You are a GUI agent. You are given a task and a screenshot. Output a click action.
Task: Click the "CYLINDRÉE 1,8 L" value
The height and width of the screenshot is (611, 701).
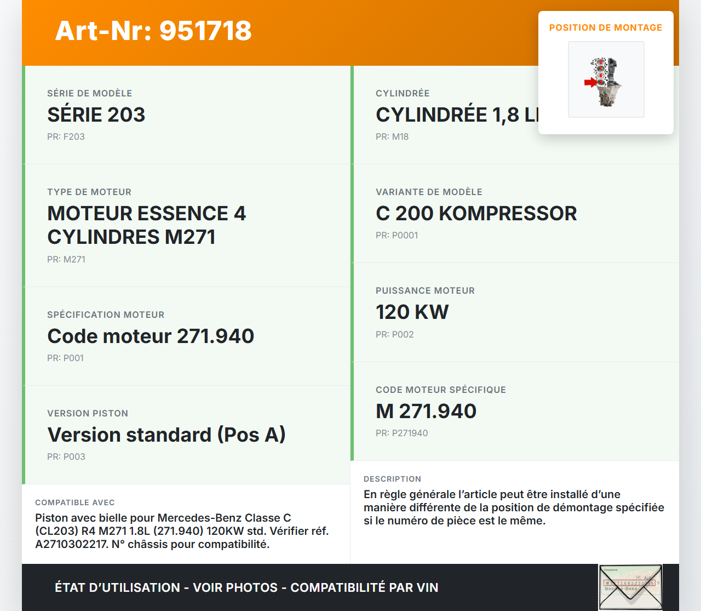tap(457, 115)
